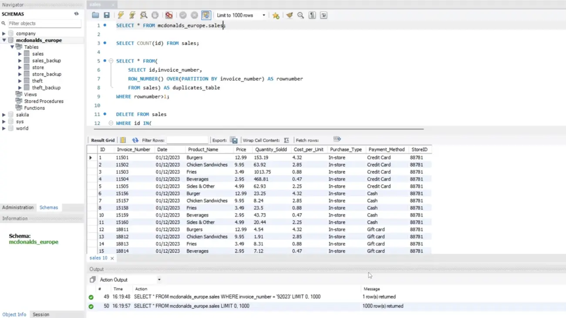The image size is (566, 318).
Task: Expand the sakila schema
Action: pyautogui.click(x=4, y=115)
